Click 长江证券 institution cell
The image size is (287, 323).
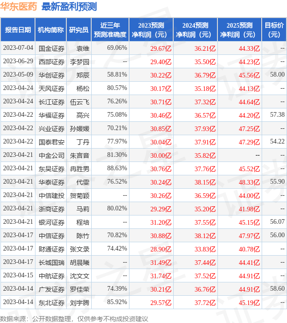[x=52, y=102]
